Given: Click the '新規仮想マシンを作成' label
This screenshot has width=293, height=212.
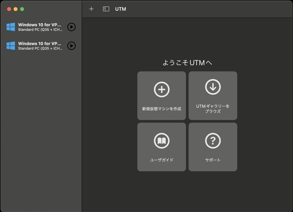Looking at the screenshot, I should (162, 109).
